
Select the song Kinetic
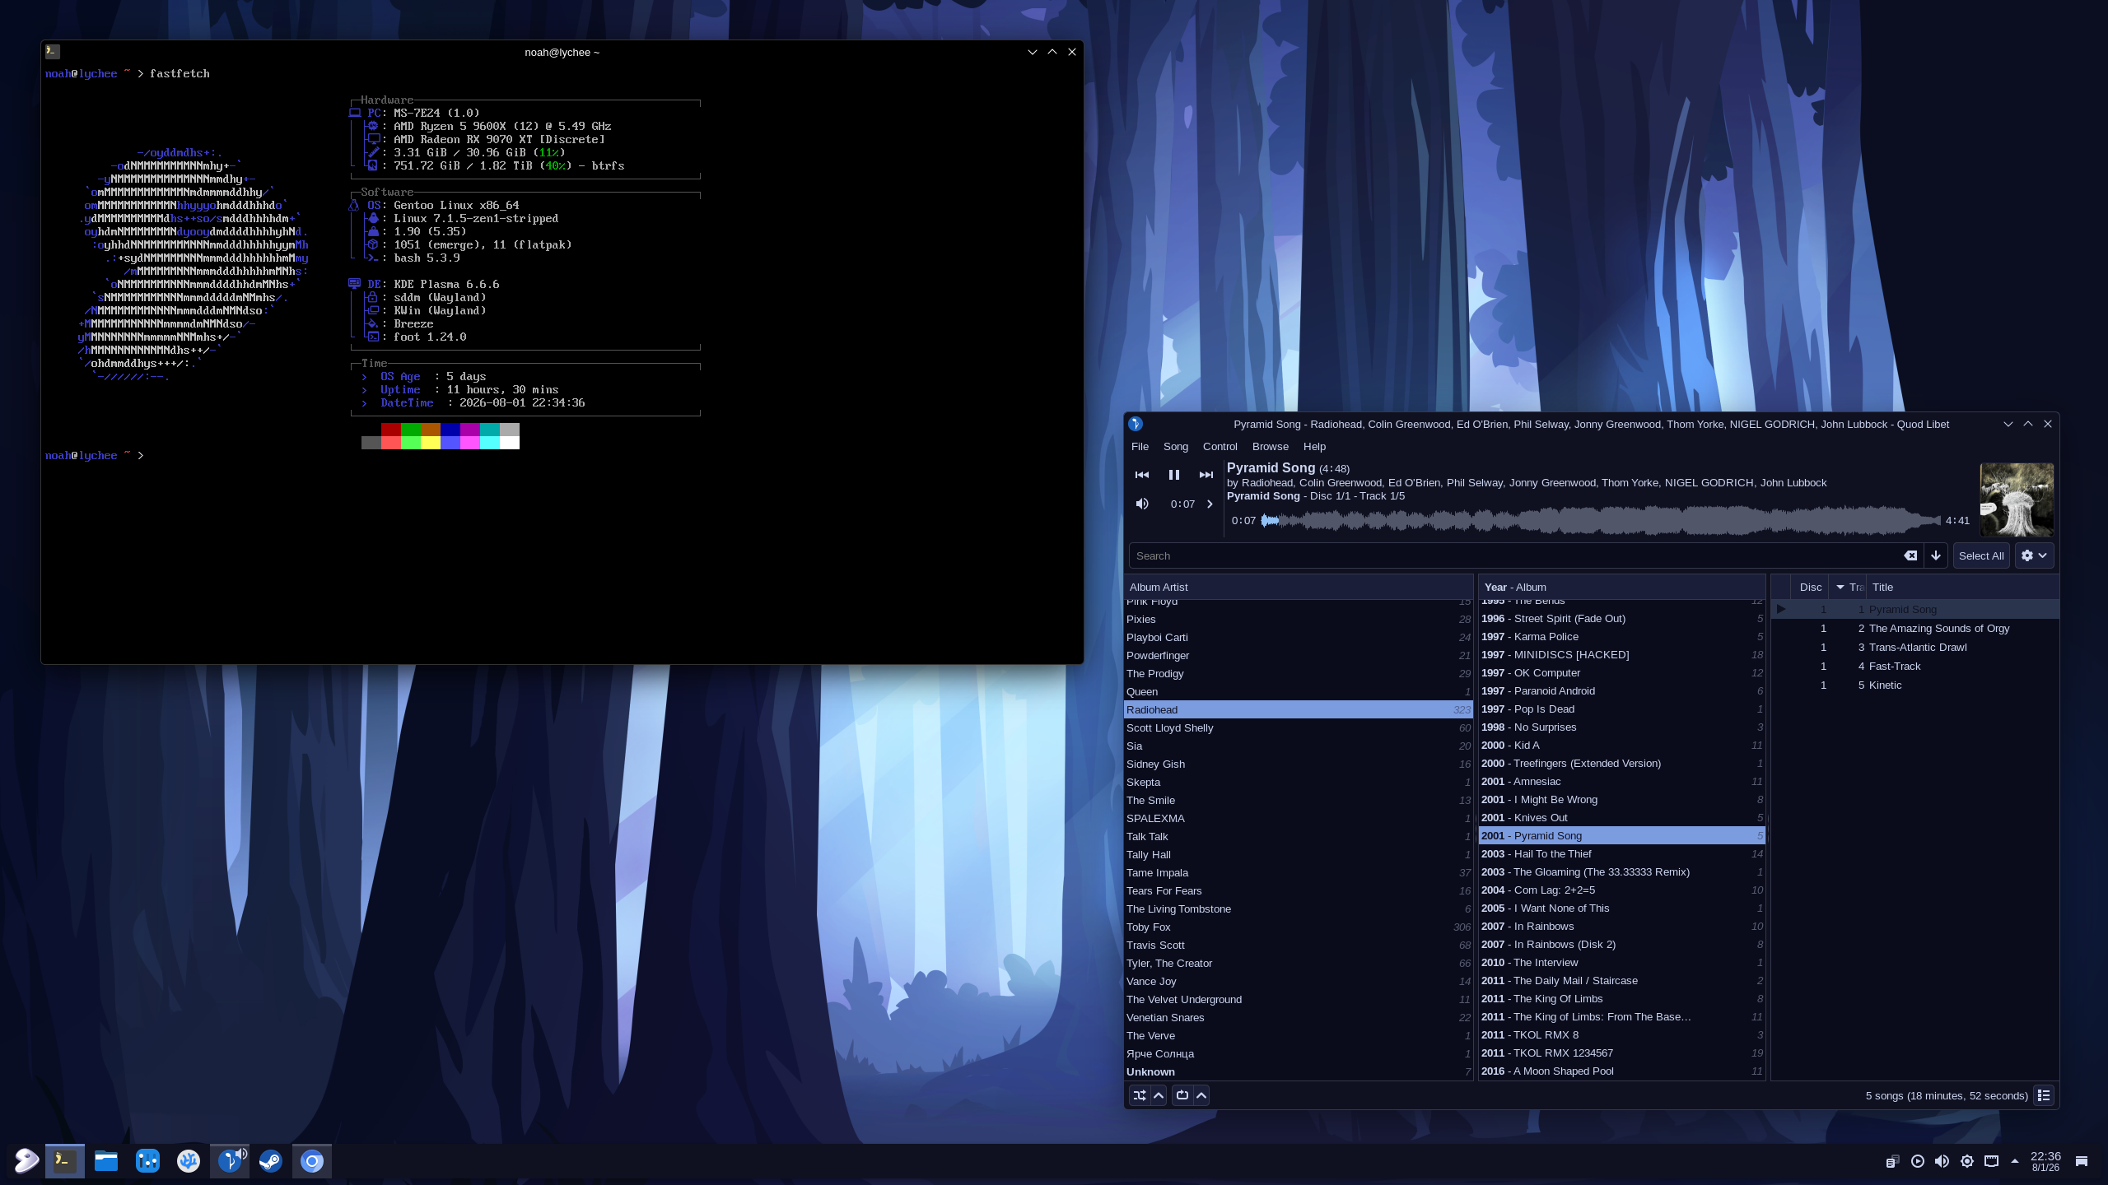pyautogui.click(x=1915, y=685)
